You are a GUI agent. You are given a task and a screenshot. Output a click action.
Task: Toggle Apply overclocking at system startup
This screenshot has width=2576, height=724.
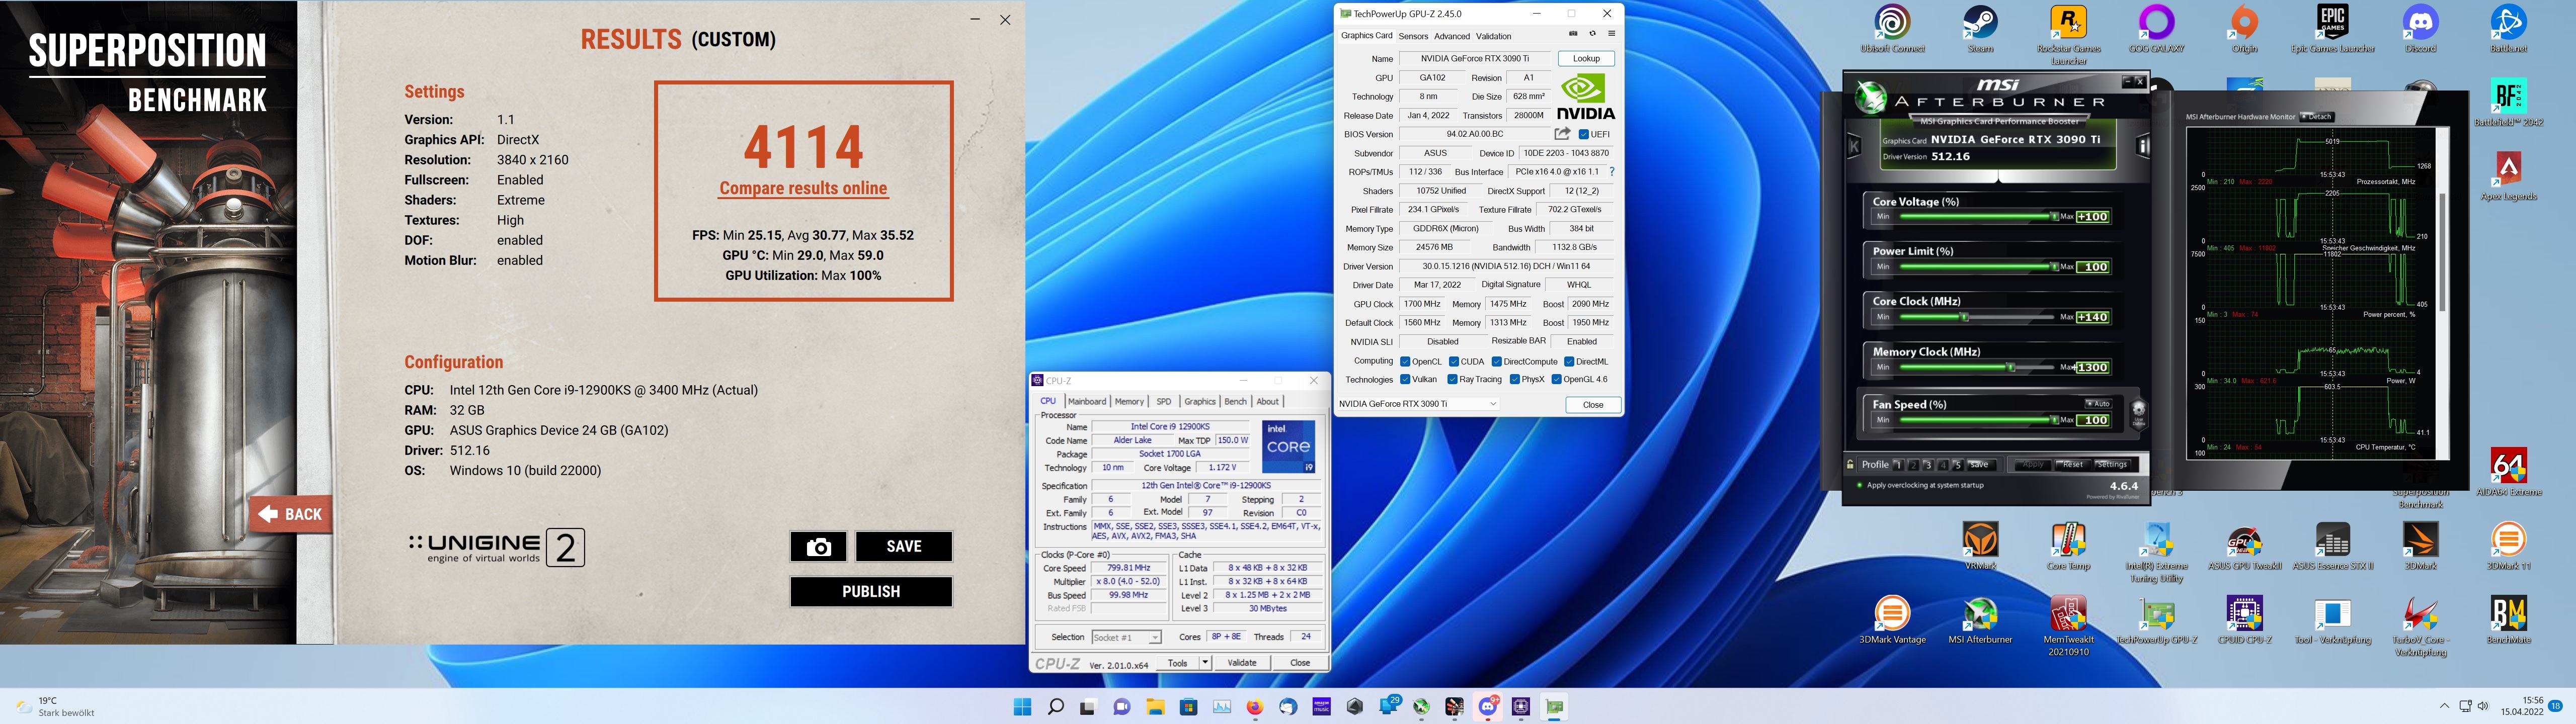[x=1859, y=485]
